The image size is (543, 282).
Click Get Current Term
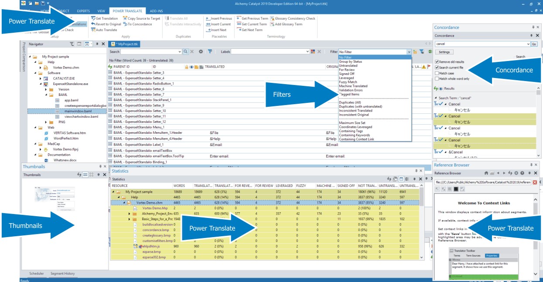[x=251, y=24]
